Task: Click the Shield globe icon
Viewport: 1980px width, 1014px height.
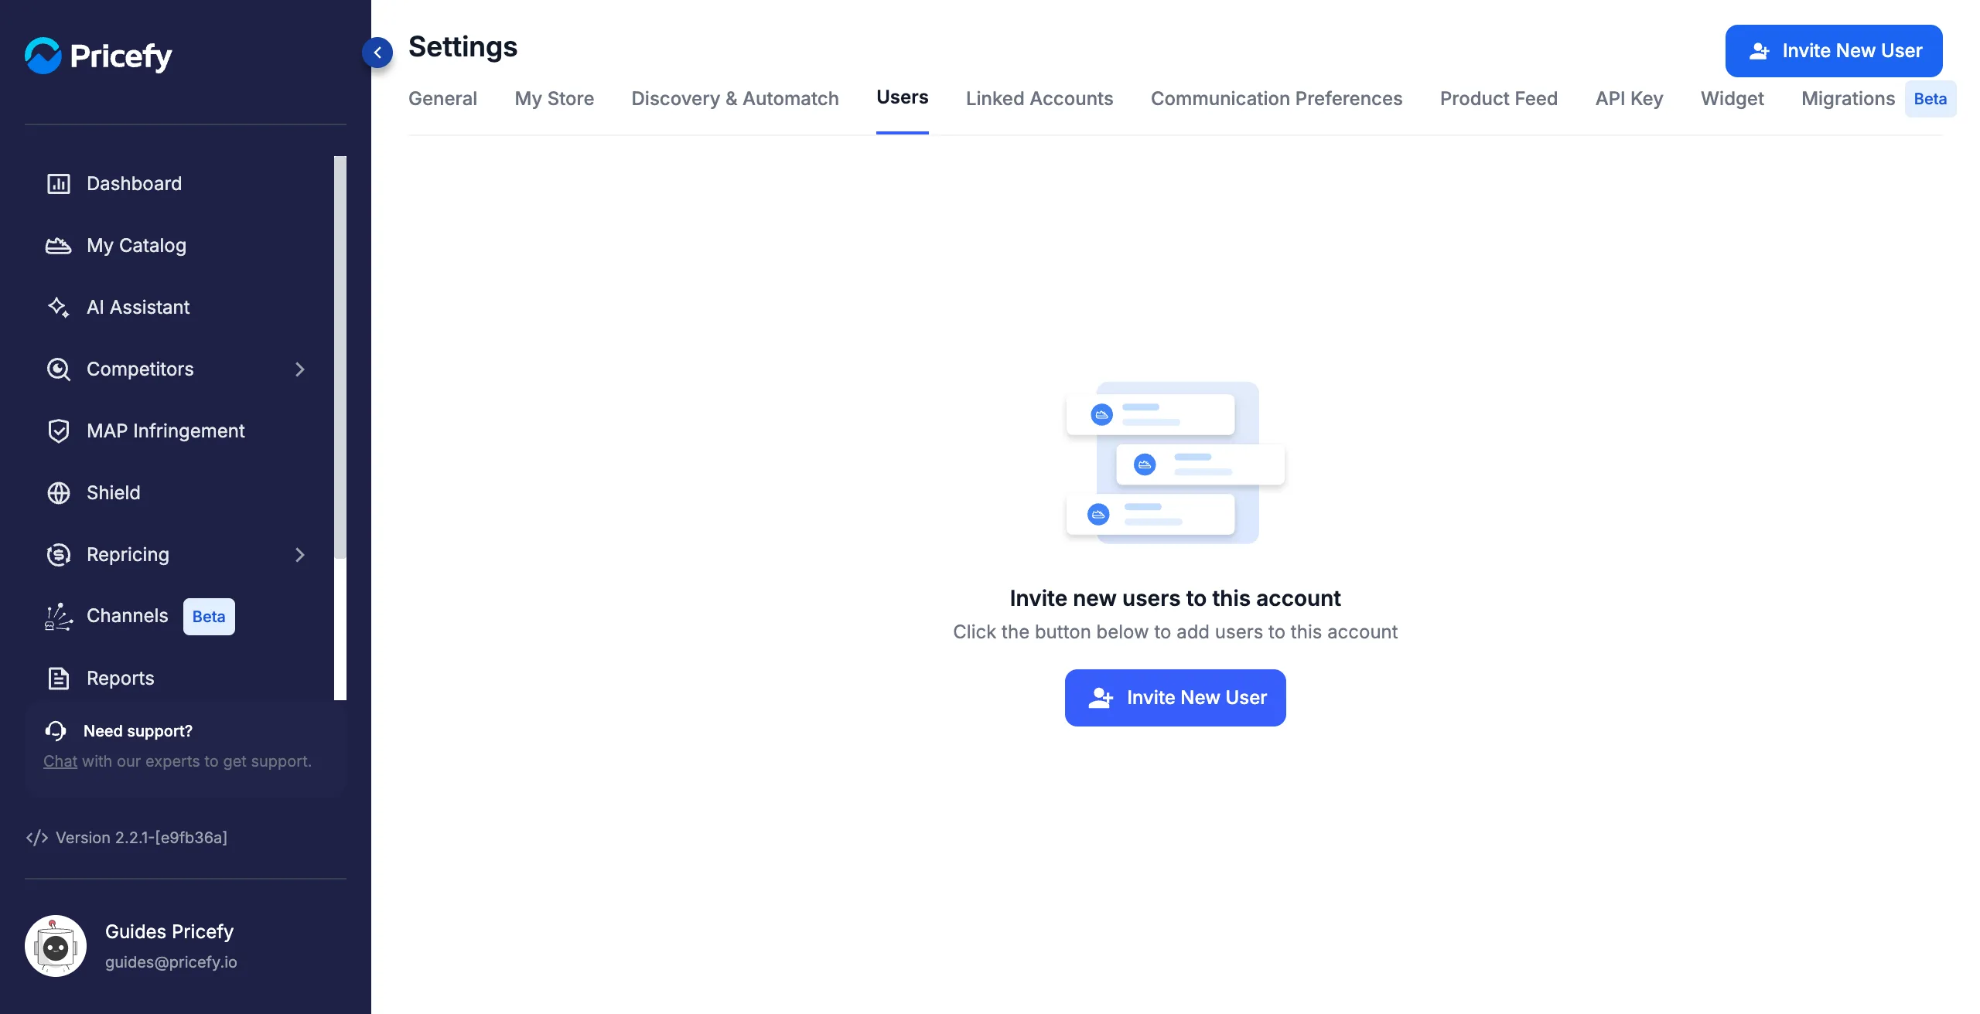Action: tap(59, 493)
